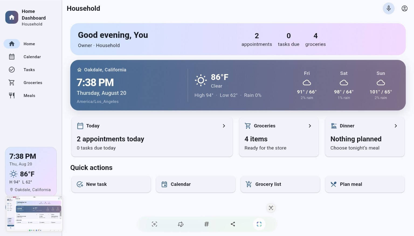Click the Plan meal quick action
This screenshot has width=414, height=236.
[365, 184]
